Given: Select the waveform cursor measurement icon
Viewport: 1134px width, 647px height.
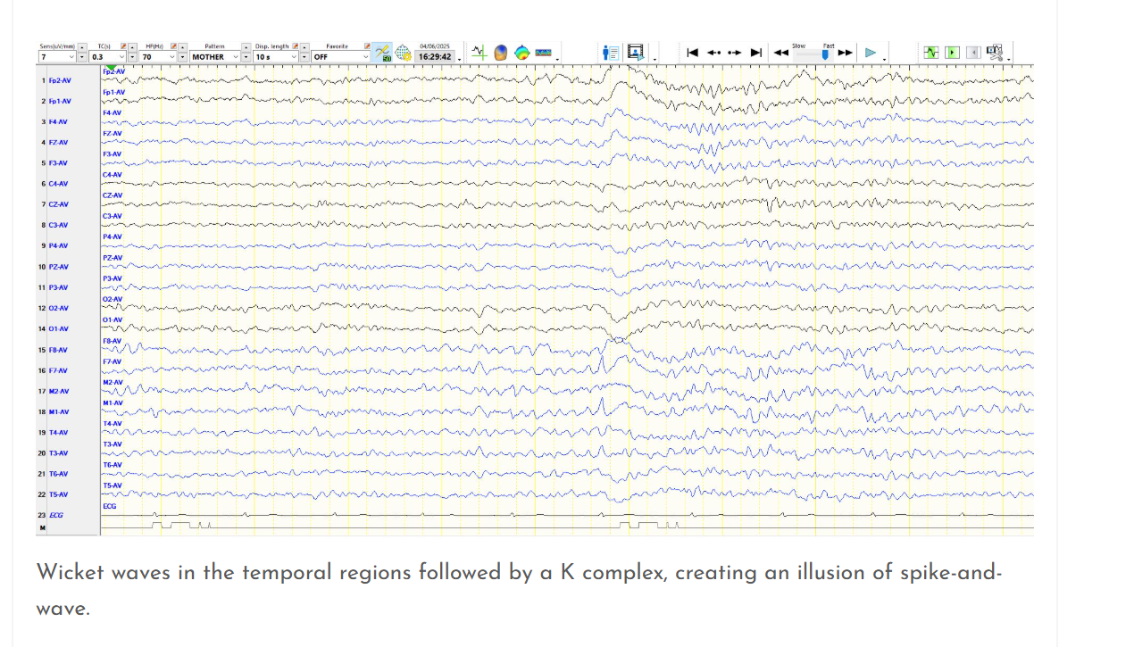Looking at the screenshot, I should pos(479,52).
